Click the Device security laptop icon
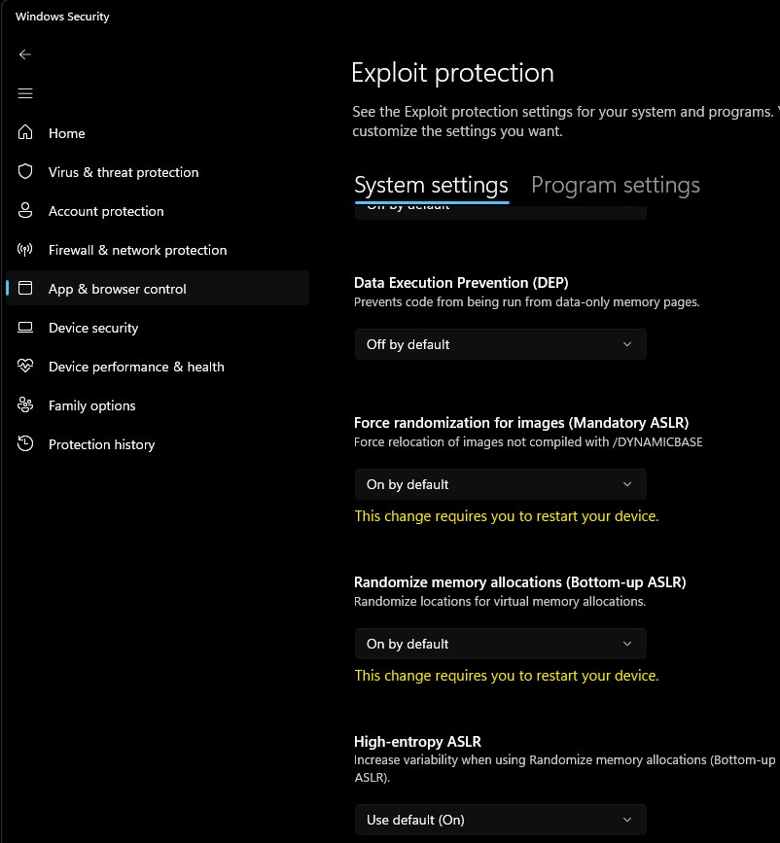This screenshot has width=780, height=843. tap(26, 328)
